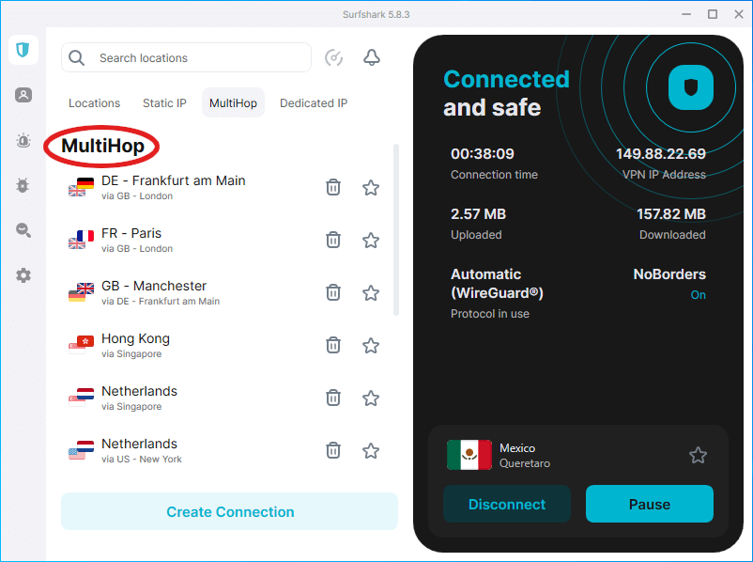Delete the DE - Frankfurt am Main connection
Viewport: 753px width, 562px height.
(x=333, y=188)
